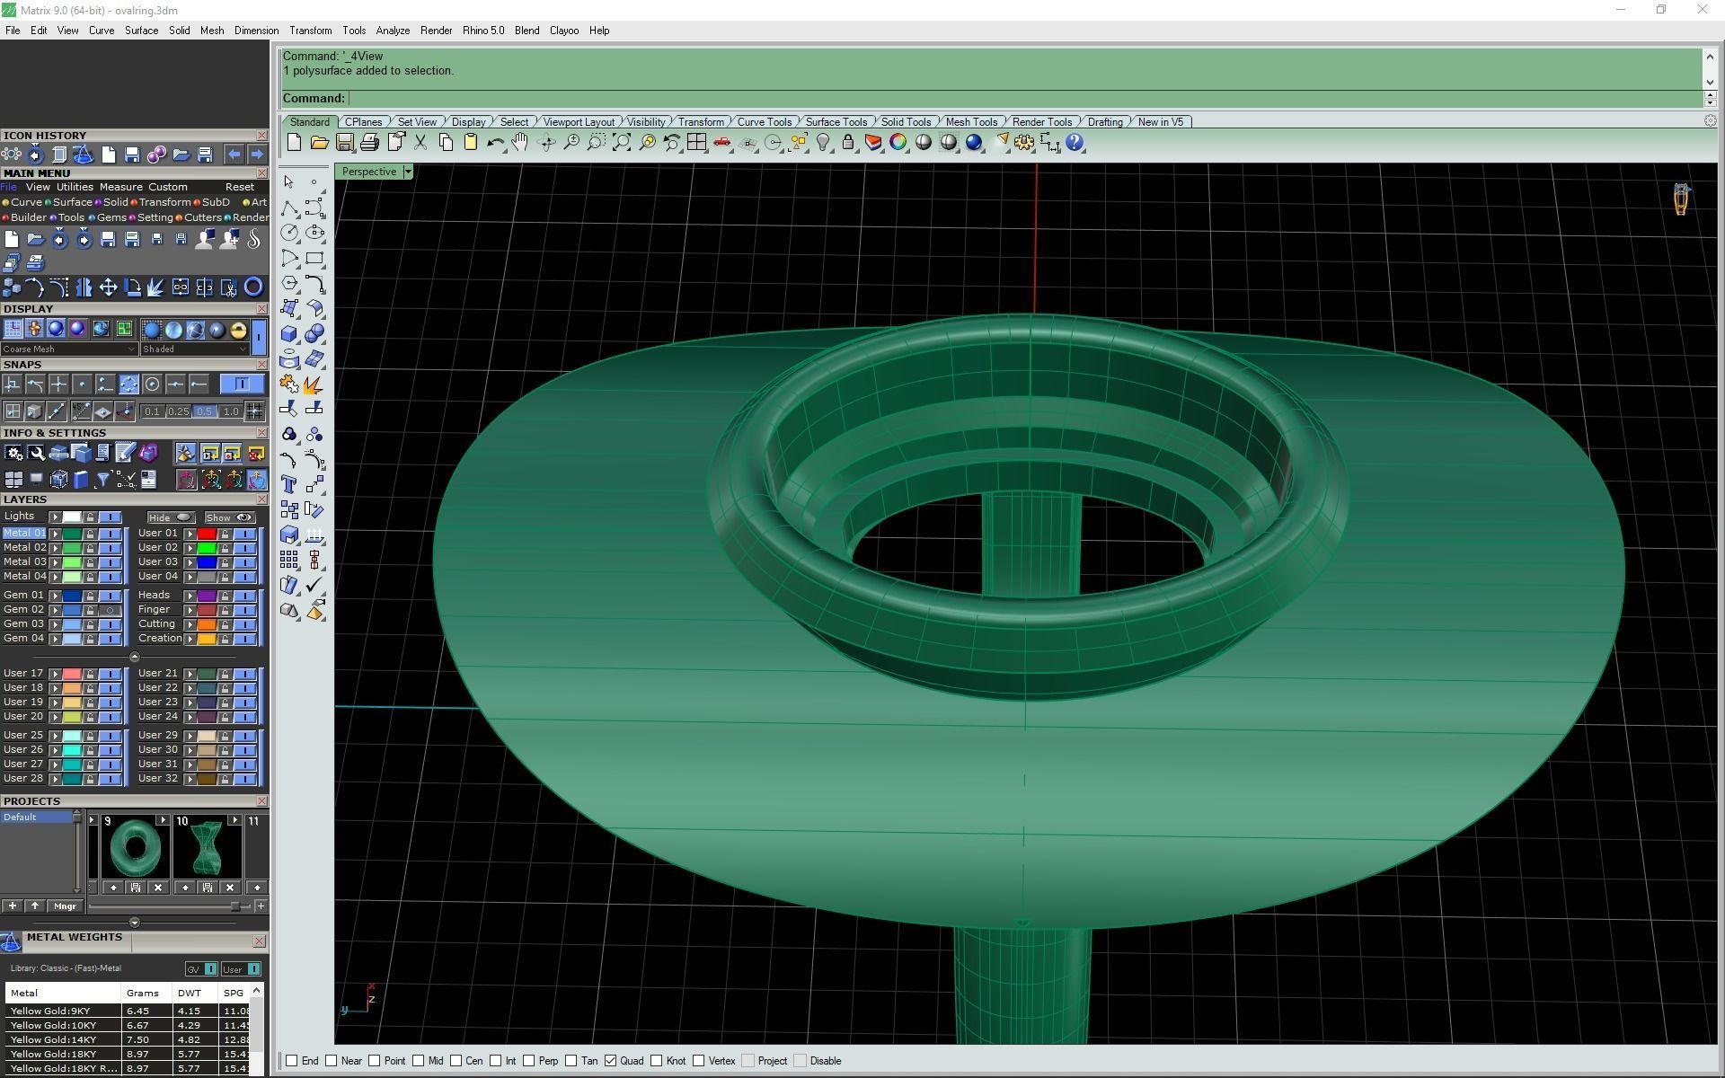Click the Open file icon in Standard toolbar
The image size is (1725, 1078).
coord(319,143)
